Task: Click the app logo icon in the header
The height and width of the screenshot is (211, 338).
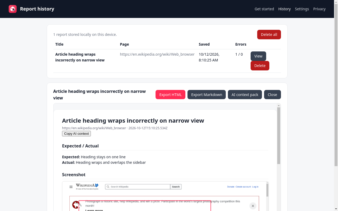Action: (x=13, y=9)
